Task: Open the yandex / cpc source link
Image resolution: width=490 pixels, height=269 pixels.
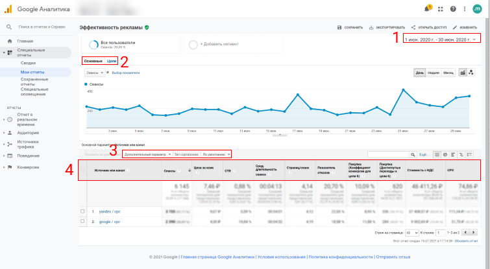Action: (x=106, y=211)
